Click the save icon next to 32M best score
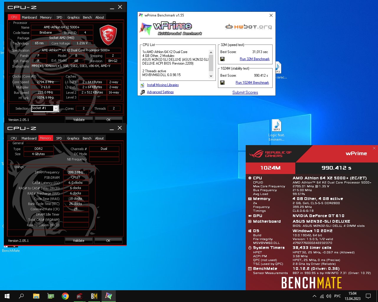Screen dimensions: 378x302 [222, 59]
